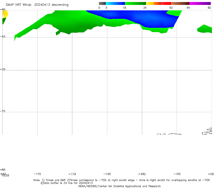214x188 pixels.
Task: Click longitude label -165
Action: click(x=107, y=174)
